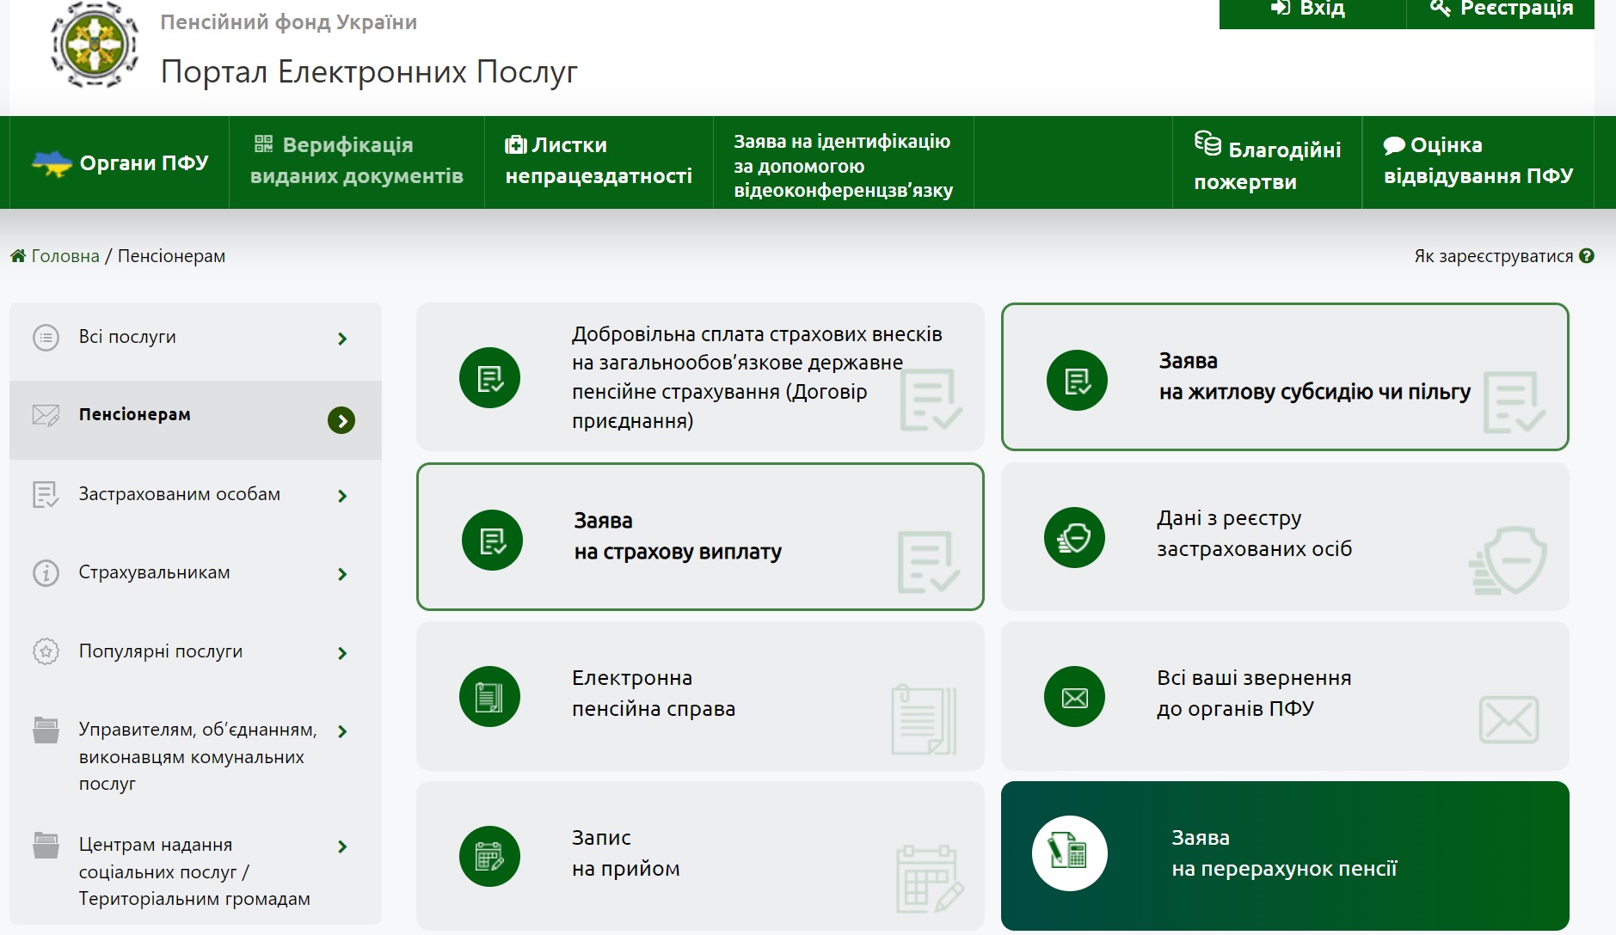
Task: Click the envelope icon beside Пенсіонерам
Action: (45, 415)
